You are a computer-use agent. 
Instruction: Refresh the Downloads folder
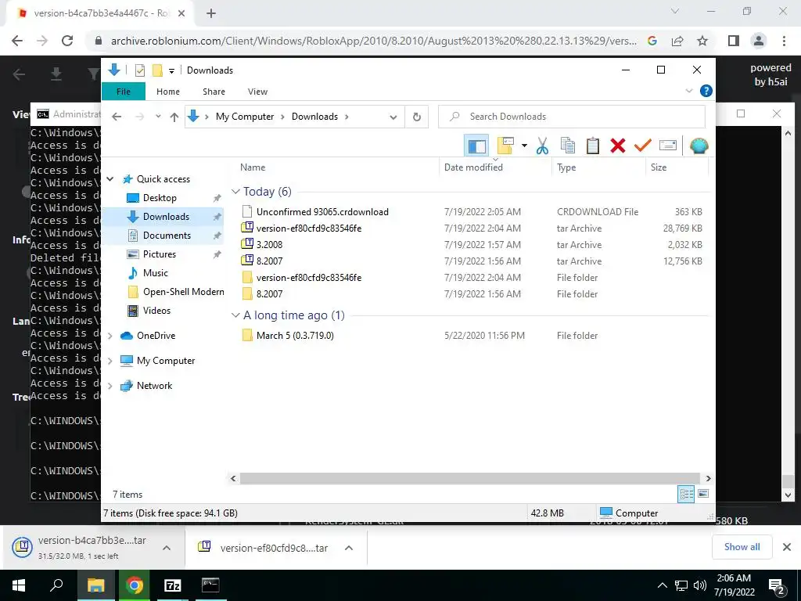click(x=417, y=117)
